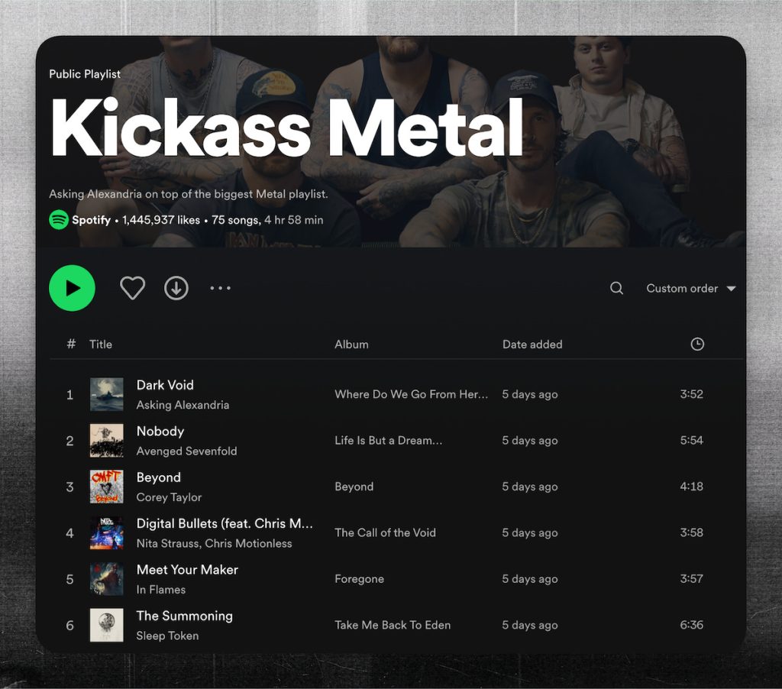Open the three-dot more options menu

click(x=220, y=288)
